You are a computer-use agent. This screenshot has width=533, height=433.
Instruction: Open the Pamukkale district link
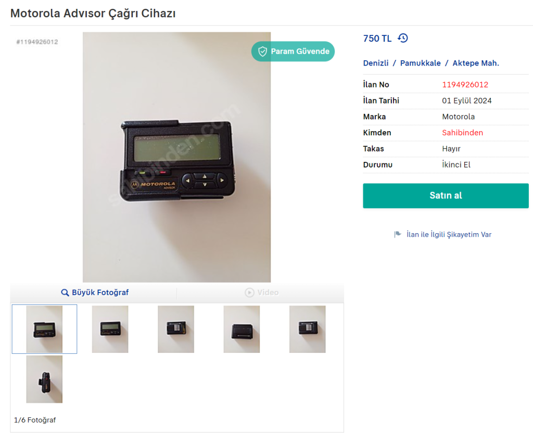pyautogui.click(x=420, y=63)
